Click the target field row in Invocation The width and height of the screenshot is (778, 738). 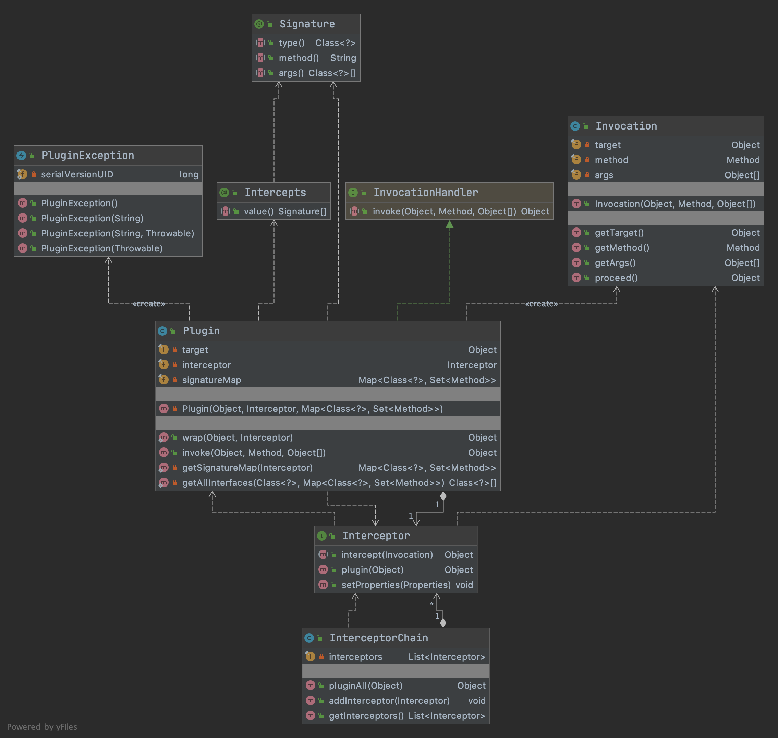(666, 145)
